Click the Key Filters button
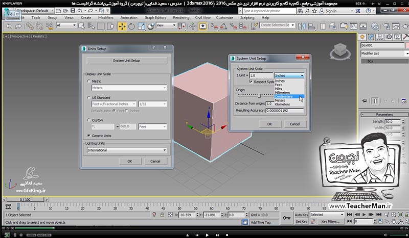 tap(330, 222)
